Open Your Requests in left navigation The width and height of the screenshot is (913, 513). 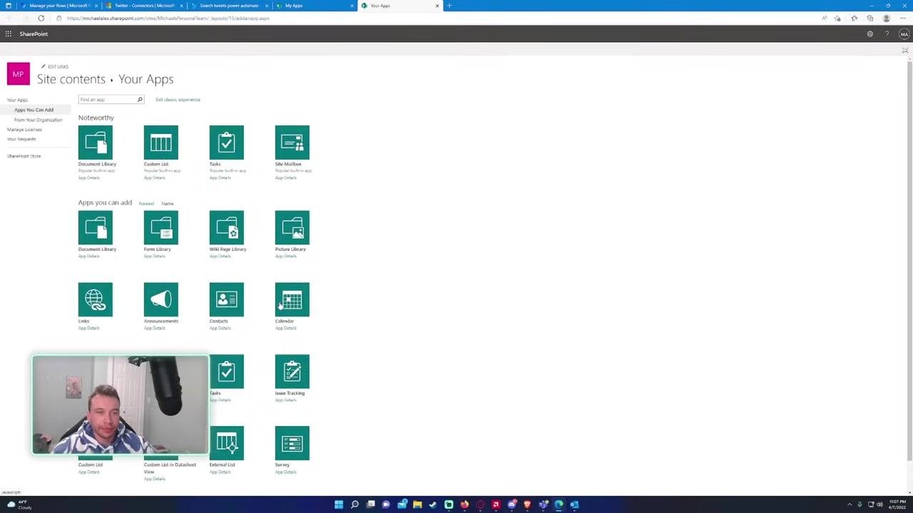(21, 139)
